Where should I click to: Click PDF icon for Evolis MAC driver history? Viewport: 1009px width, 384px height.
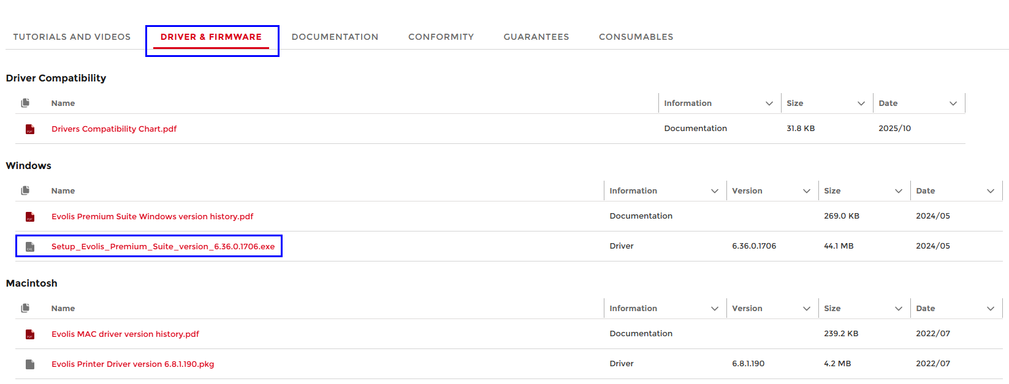29,334
